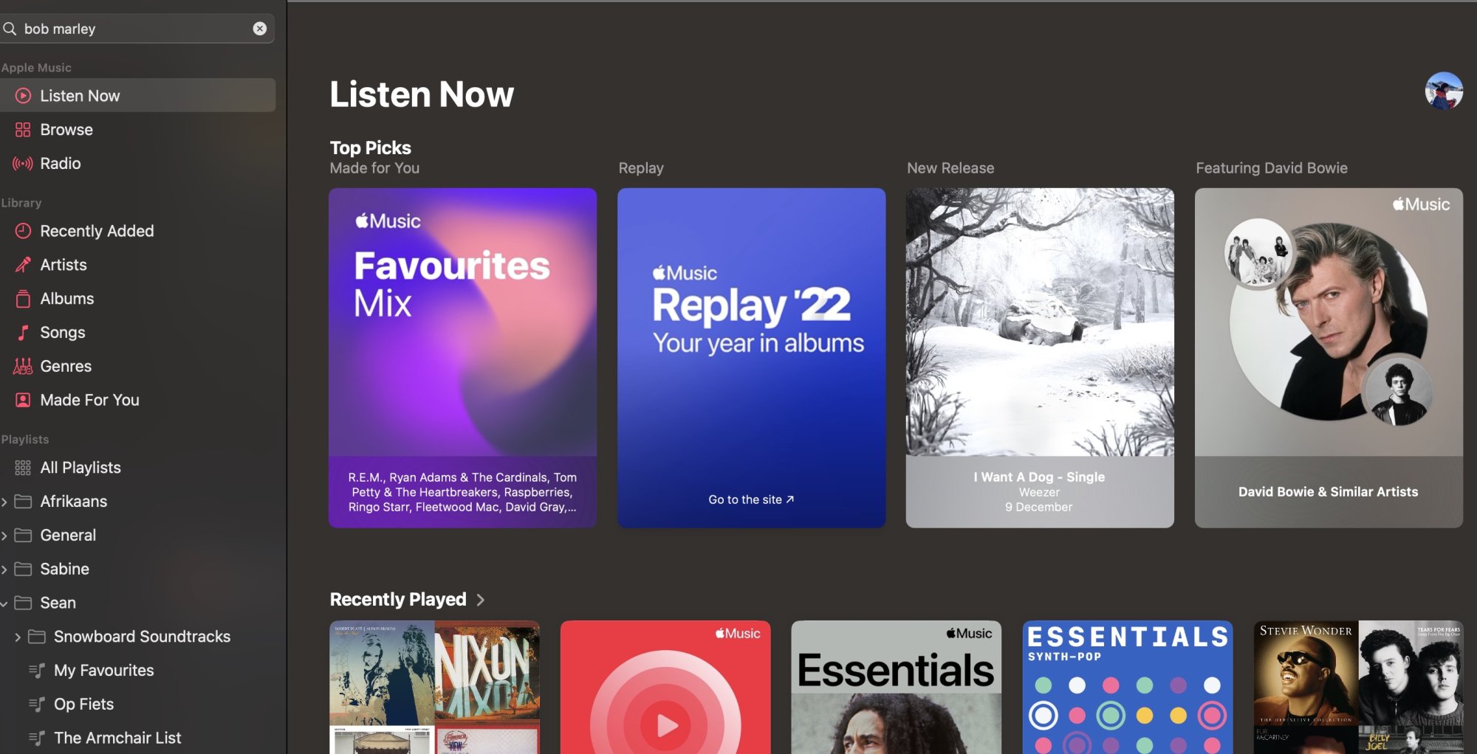
Task: Open the Replay '22 card
Action: coord(751,358)
